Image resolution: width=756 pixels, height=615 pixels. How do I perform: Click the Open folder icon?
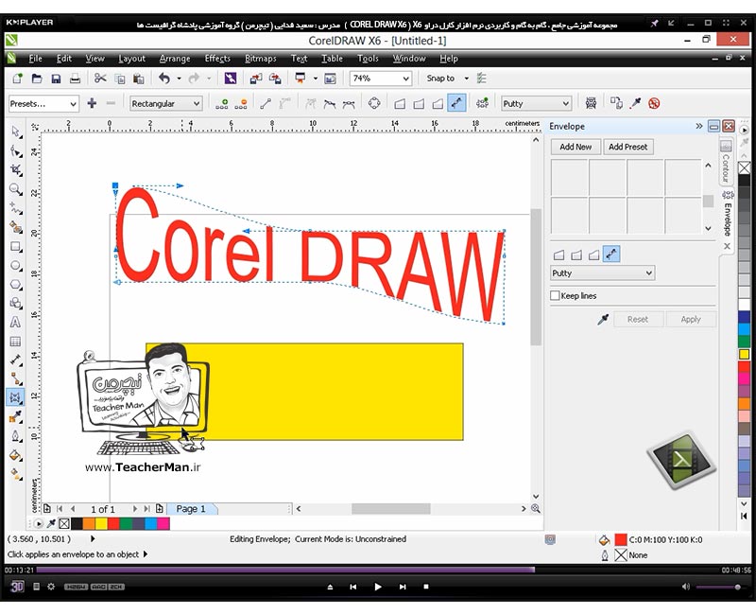click(37, 79)
